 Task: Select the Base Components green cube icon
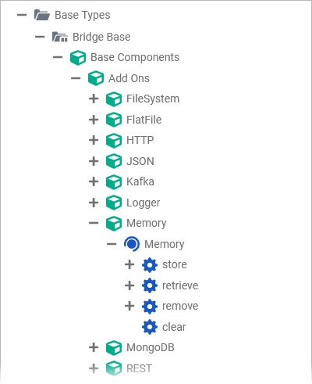pos(78,58)
